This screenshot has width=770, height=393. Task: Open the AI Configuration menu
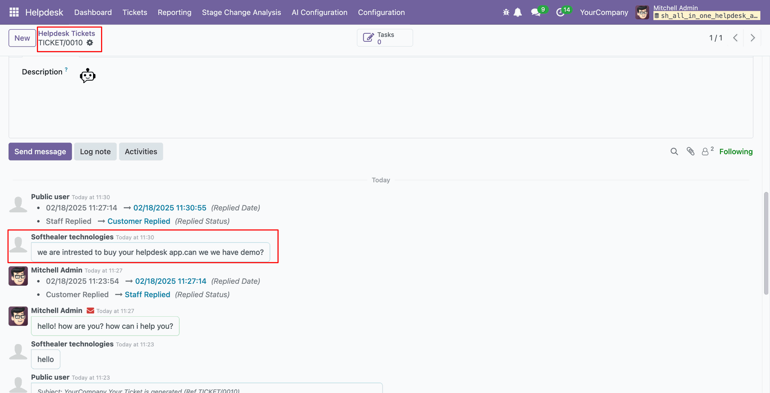tap(319, 12)
